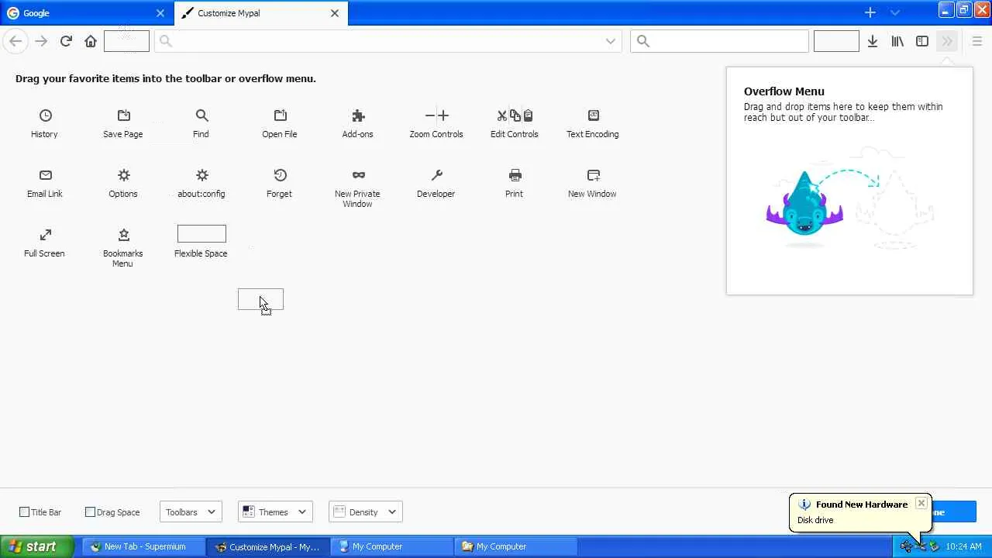Click the Overflow Menu heading
The height and width of the screenshot is (558, 992).
point(784,91)
